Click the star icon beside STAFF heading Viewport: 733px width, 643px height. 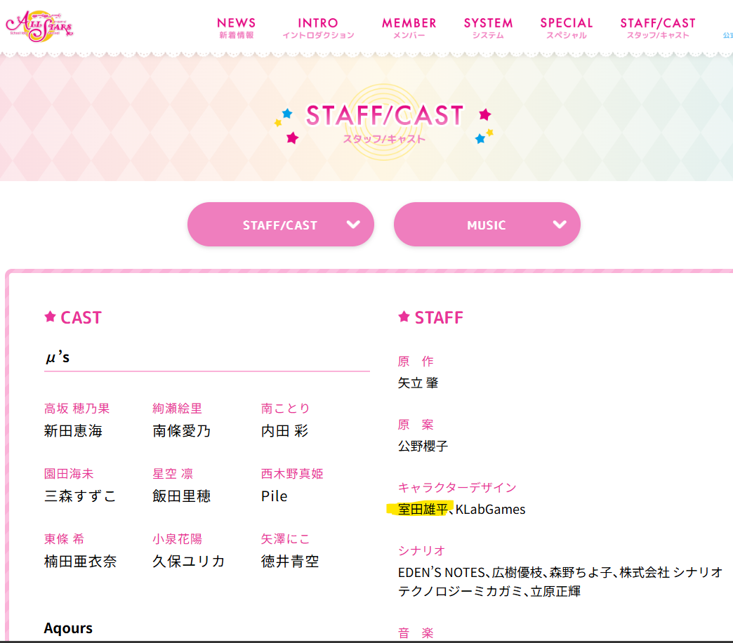coord(404,317)
